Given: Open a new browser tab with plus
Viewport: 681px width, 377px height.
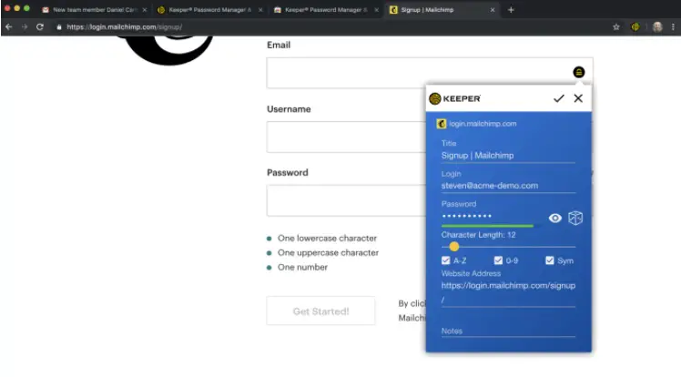Looking at the screenshot, I should click(511, 9).
